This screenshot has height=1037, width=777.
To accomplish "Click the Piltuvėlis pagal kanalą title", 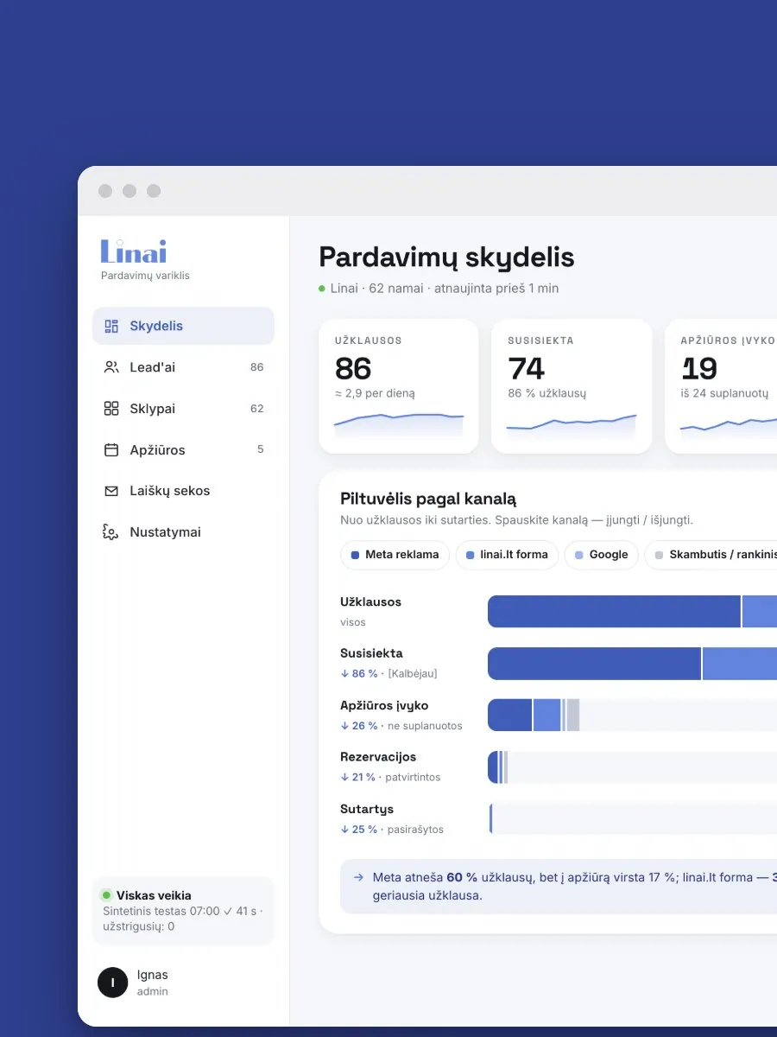I will (x=428, y=499).
